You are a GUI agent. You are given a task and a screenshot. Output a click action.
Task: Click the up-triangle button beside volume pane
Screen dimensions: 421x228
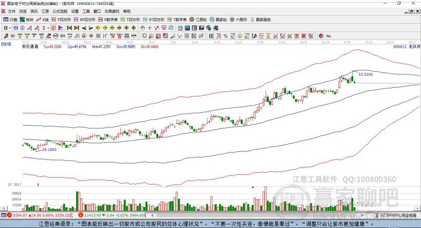tap(4, 208)
